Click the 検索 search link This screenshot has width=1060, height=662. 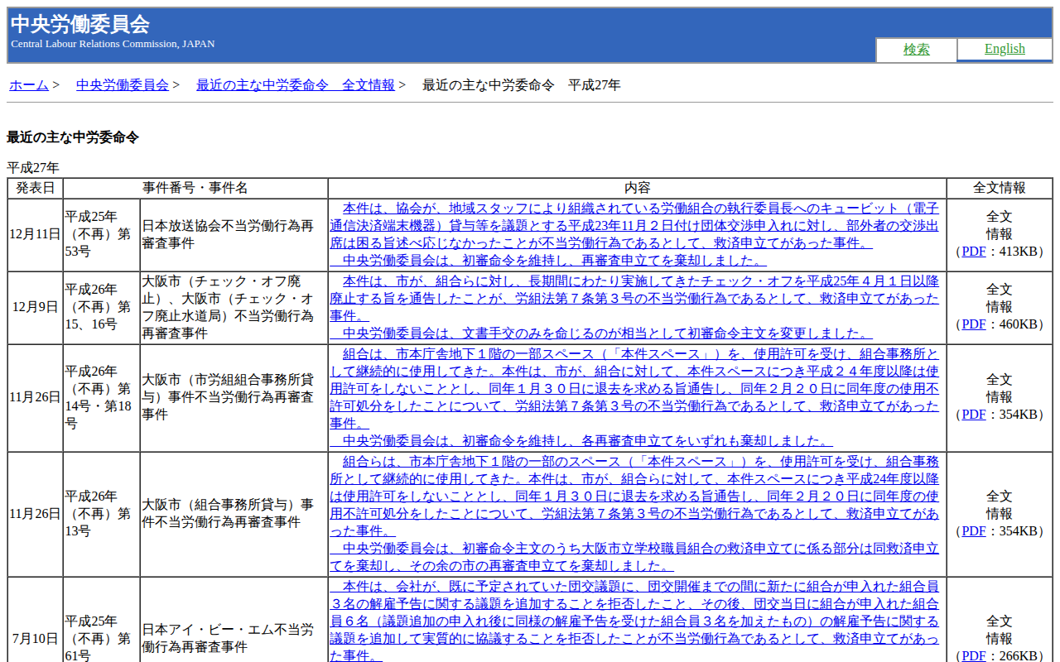click(916, 50)
